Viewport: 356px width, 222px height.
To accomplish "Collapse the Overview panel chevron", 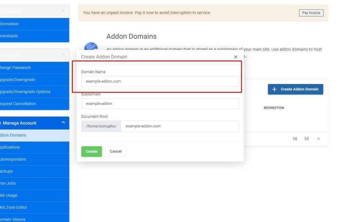I will tap(63, 11).
